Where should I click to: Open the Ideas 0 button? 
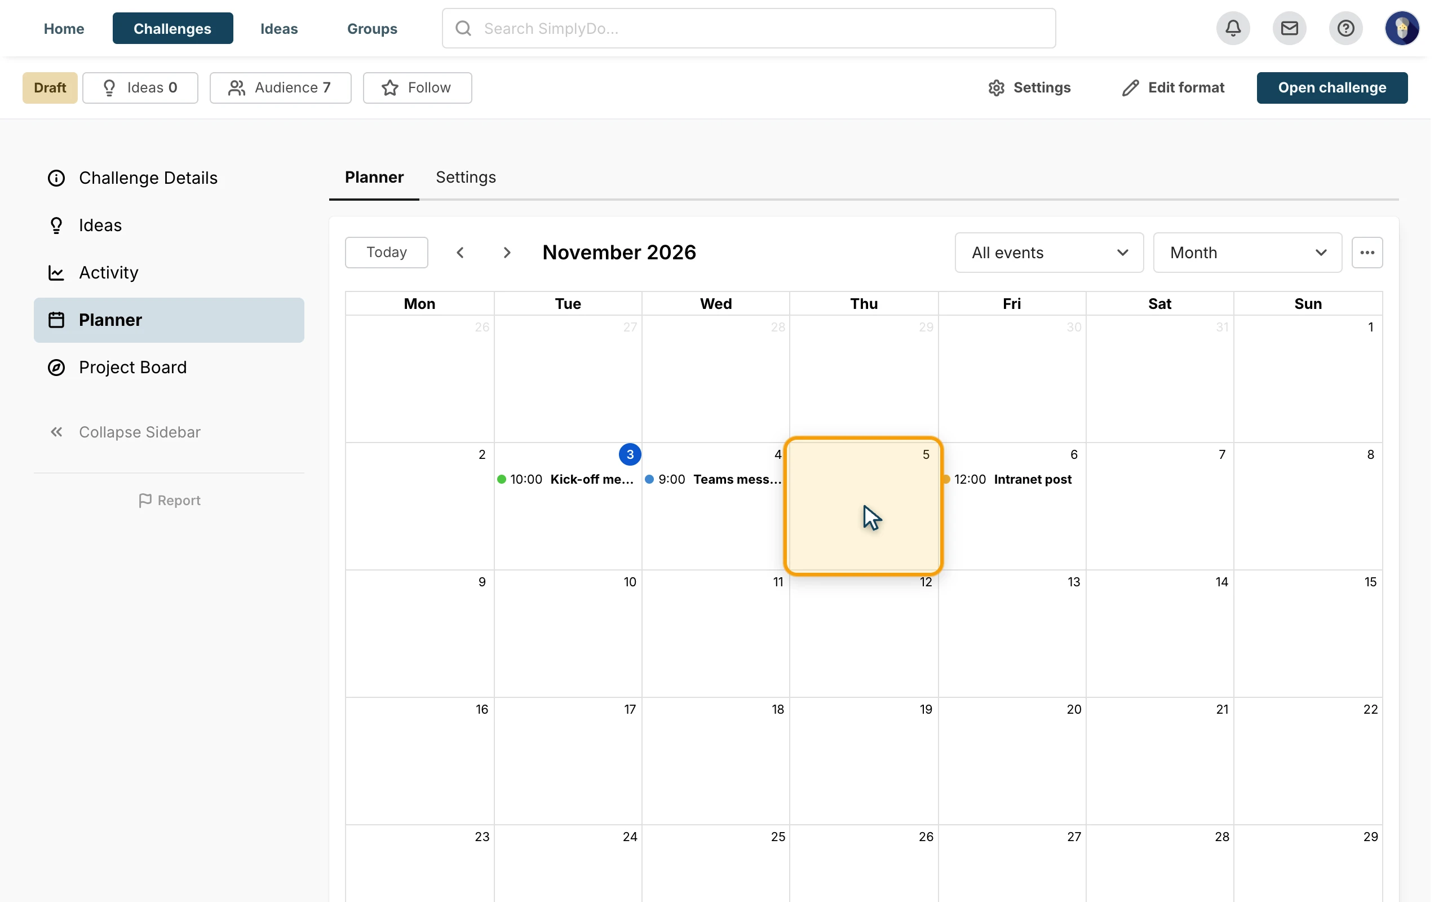point(140,88)
